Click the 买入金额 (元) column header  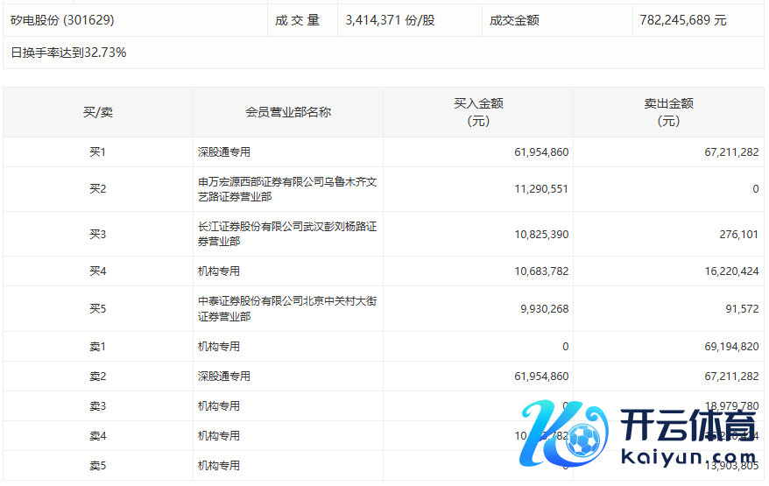pos(478,112)
